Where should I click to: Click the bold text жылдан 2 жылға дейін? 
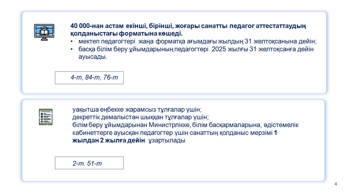point(109,141)
